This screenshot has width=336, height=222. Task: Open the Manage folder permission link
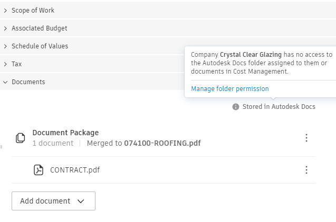(x=230, y=89)
